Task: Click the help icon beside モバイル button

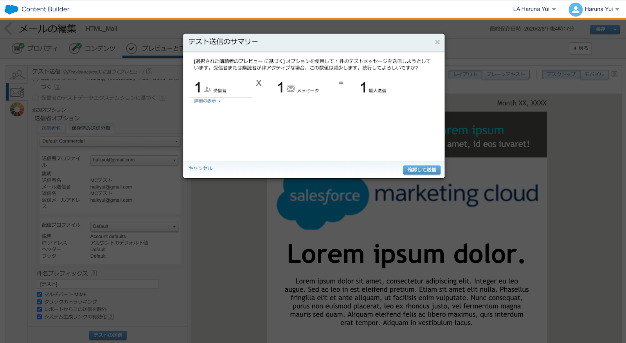Action: (x=615, y=74)
